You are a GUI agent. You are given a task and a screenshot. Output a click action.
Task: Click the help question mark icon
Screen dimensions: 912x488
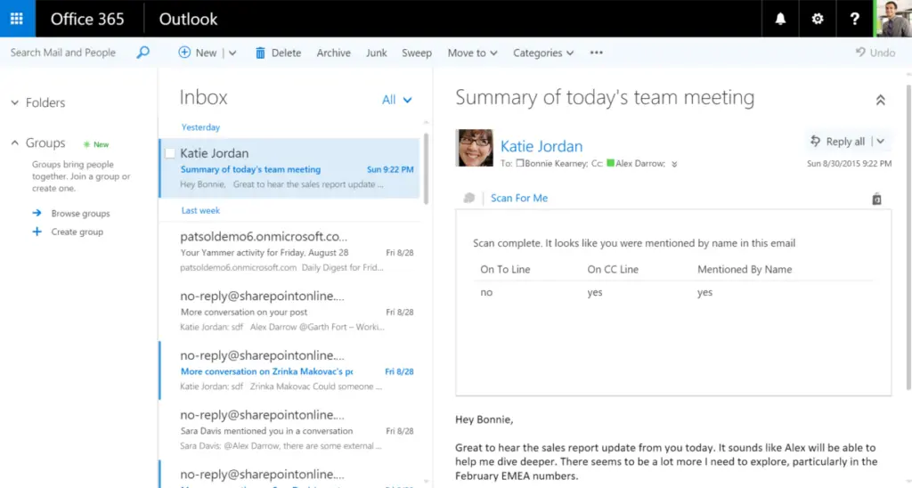point(855,19)
